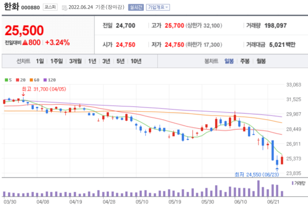
Task: Select the 10년 line chart tab
Action: (136, 61)
